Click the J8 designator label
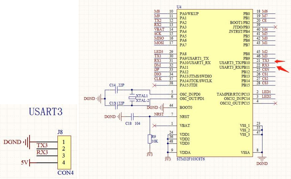Screen dimensions: 291x179 (60, 132)
